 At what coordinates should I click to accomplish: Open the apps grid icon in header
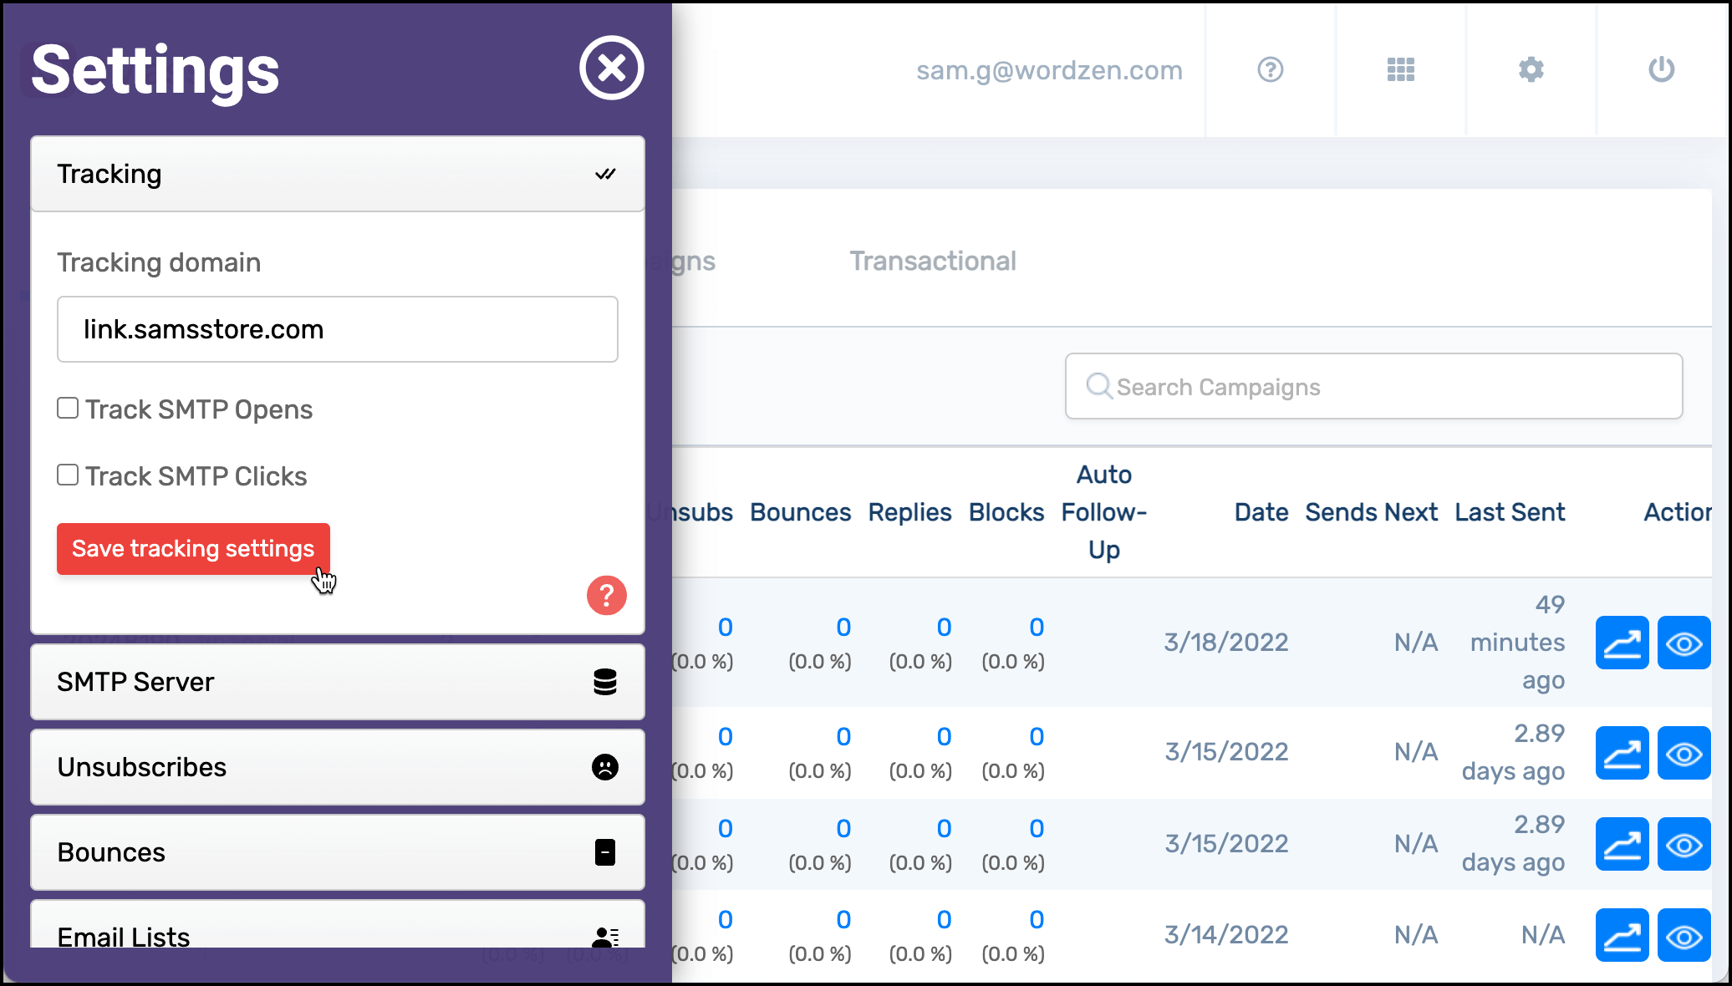click(x=1401, y=69)
